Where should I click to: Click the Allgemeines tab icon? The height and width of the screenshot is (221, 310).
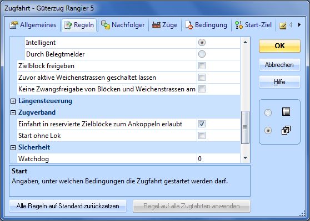pyautogui.click(x=14, y=25)
